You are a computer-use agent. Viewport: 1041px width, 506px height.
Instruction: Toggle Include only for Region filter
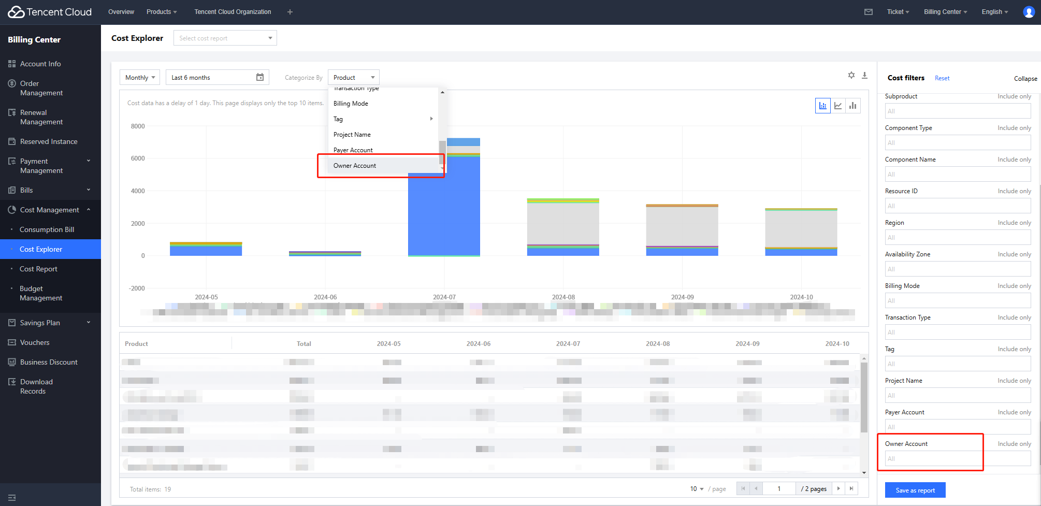click(x=1014, y=223)
